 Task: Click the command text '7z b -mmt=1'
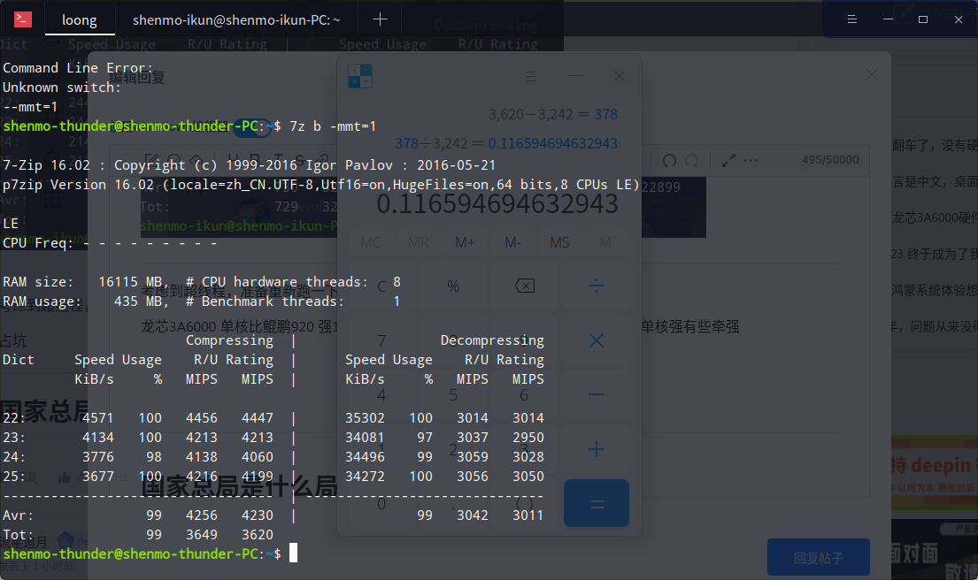(x=333, y=126)
